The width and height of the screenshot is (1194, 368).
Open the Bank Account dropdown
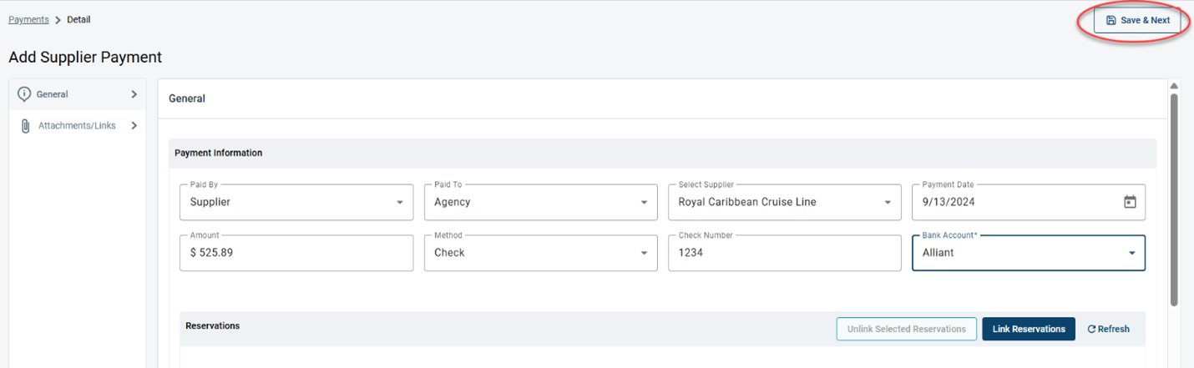(1029, 253)
